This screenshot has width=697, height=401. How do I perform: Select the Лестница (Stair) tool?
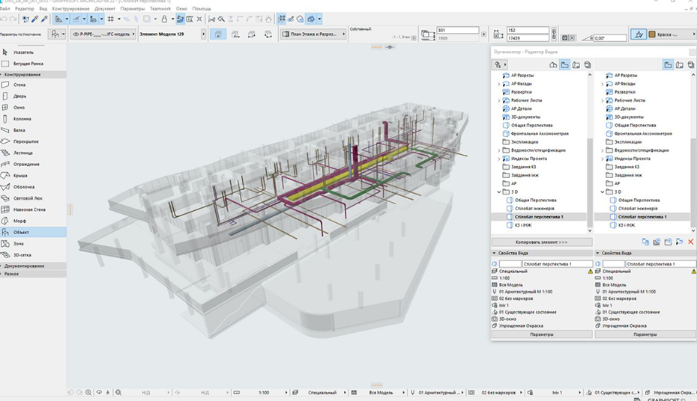click(22, 152)
